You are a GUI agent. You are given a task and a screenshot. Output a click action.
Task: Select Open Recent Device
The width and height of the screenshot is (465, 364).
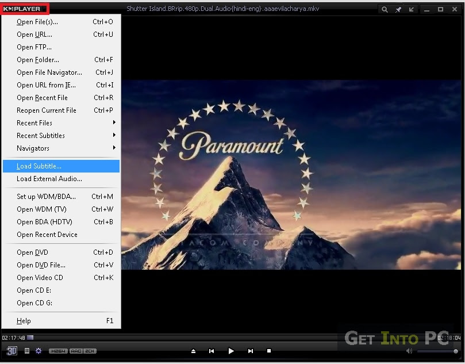click(61, 235)
